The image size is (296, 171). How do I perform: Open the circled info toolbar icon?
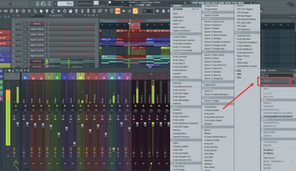[94, 11]
